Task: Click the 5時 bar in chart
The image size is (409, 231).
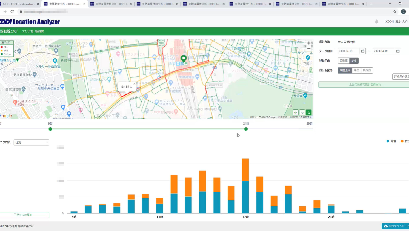Action: tap(74, 212)
